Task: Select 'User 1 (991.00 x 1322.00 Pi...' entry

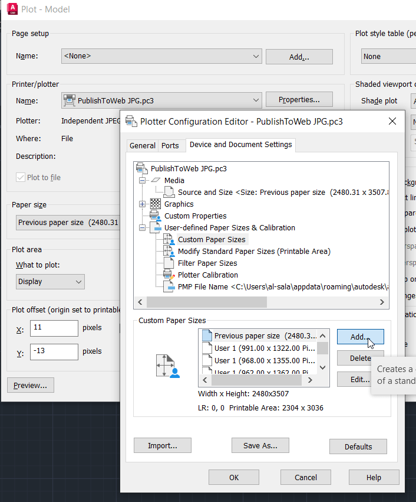Action: click(259, 348)
